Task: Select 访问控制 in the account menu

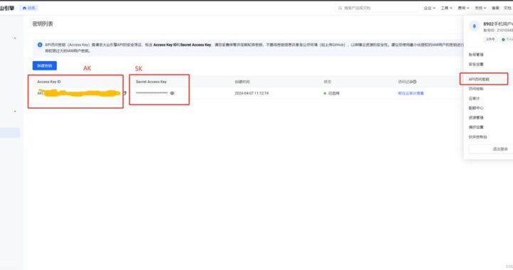Action: pos(476,89)
